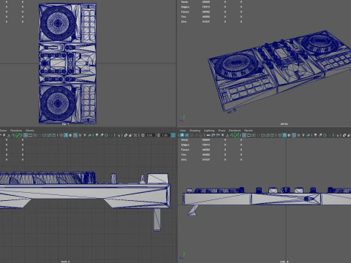Enable Motion Blur in front view panel toolbar
Screen dimensions: 351x263
[x=102, y=135]
